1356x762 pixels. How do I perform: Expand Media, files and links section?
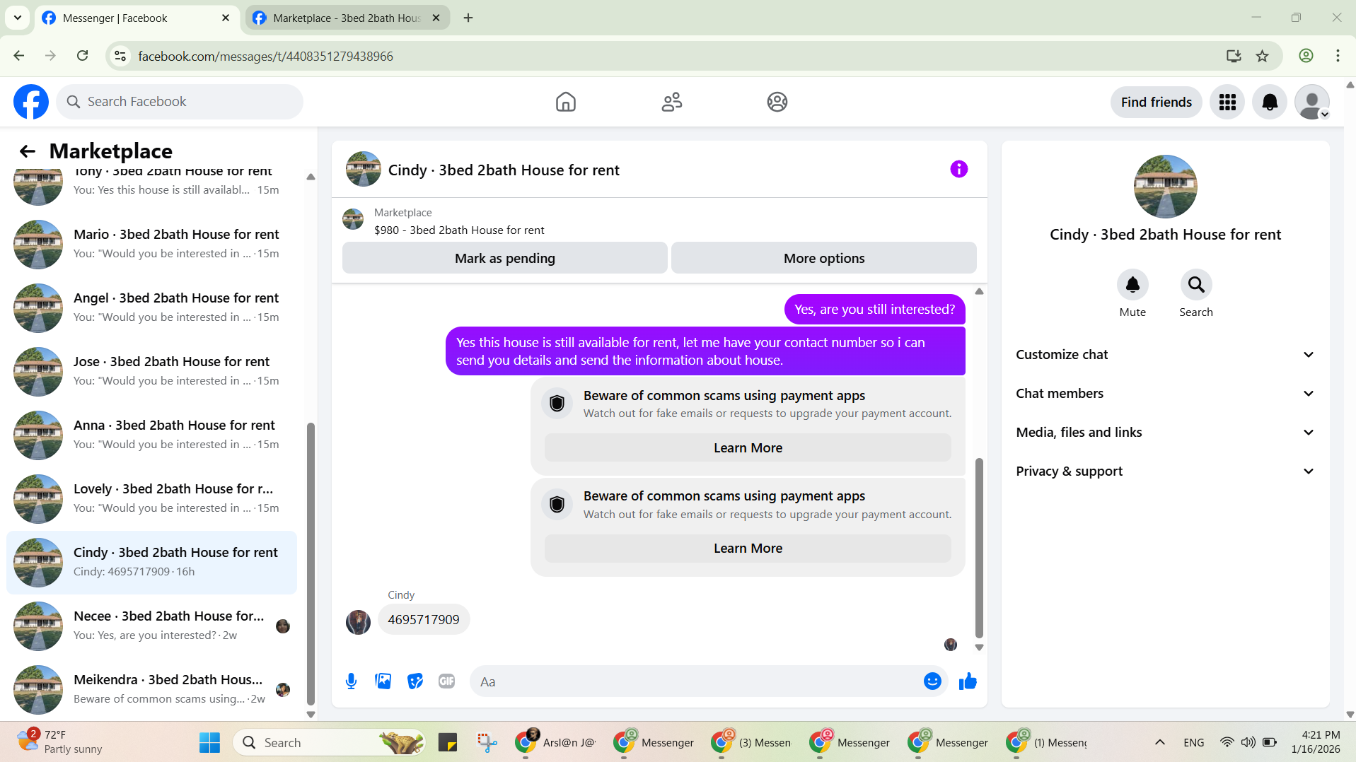(1165, 433)
